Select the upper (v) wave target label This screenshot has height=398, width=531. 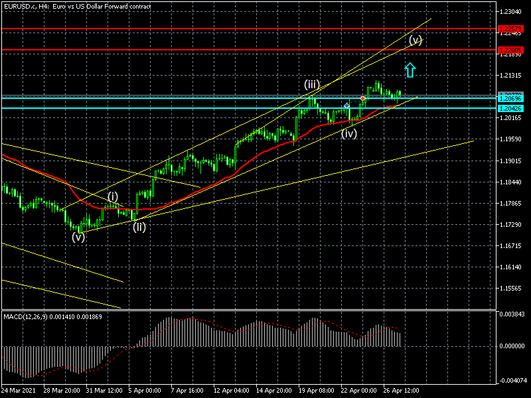(x=416, y=40)
